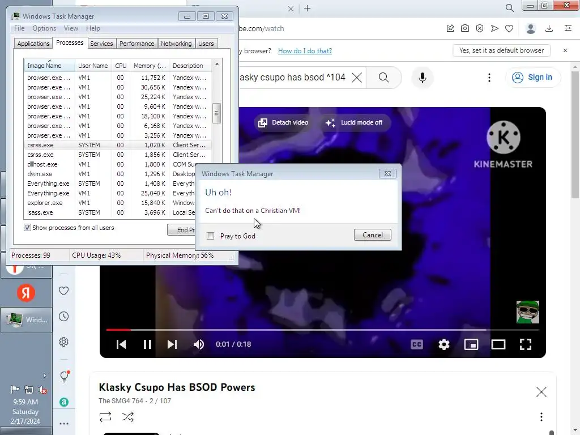Toggle closed captions on the video

417,344
